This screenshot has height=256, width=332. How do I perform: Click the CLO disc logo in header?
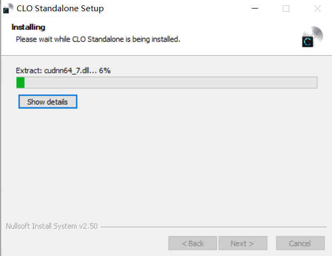coord(312,37)
